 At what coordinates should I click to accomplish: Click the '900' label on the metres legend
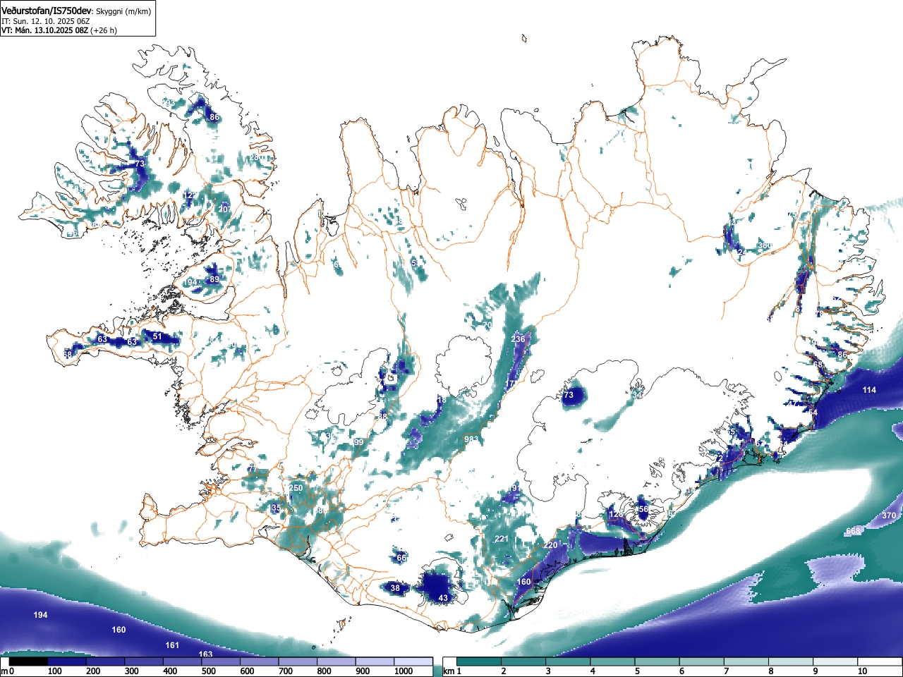(x=362, y=671)
